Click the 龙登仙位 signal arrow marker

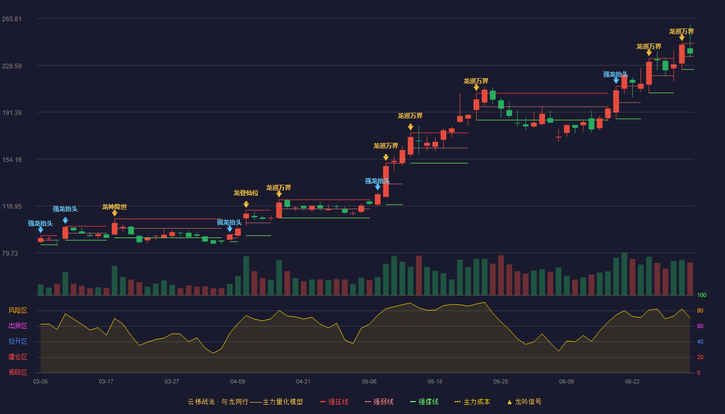(246, 204)
